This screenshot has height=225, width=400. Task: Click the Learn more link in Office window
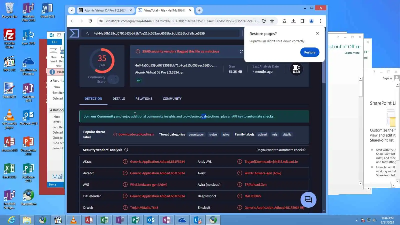pyautogui.click(x=352, y=53)
